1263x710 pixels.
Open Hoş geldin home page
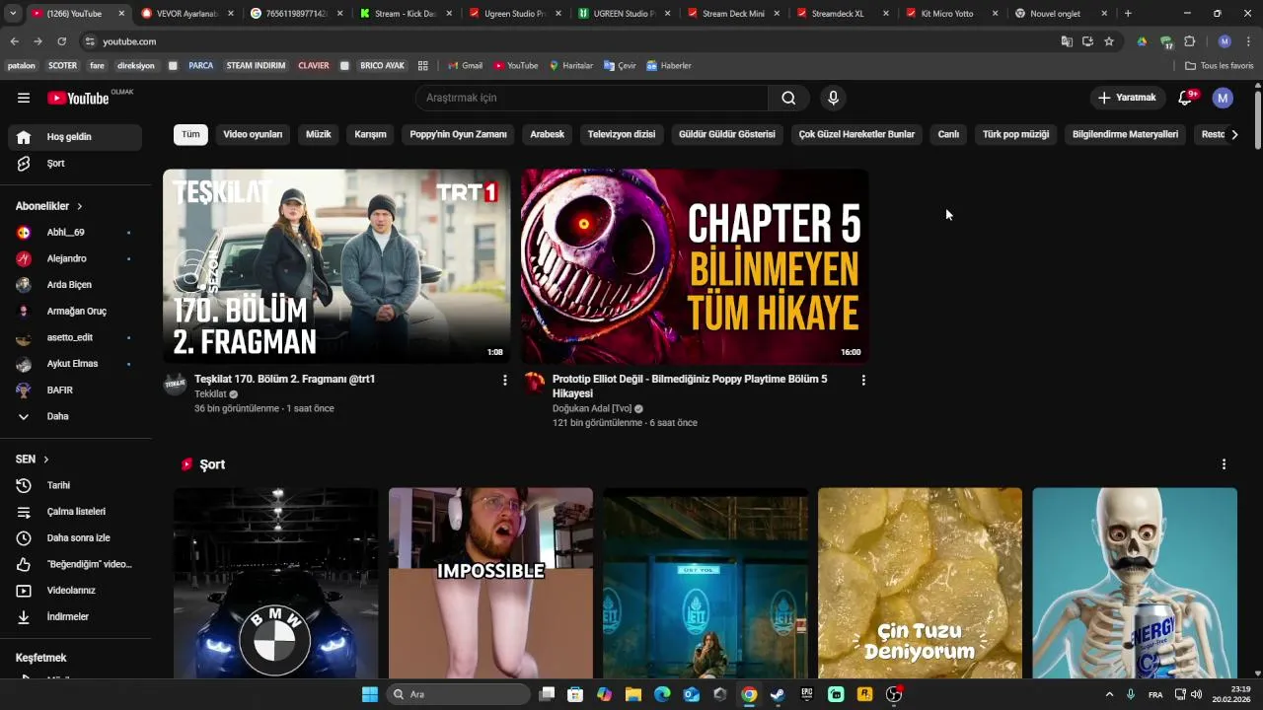coord(75,137)
